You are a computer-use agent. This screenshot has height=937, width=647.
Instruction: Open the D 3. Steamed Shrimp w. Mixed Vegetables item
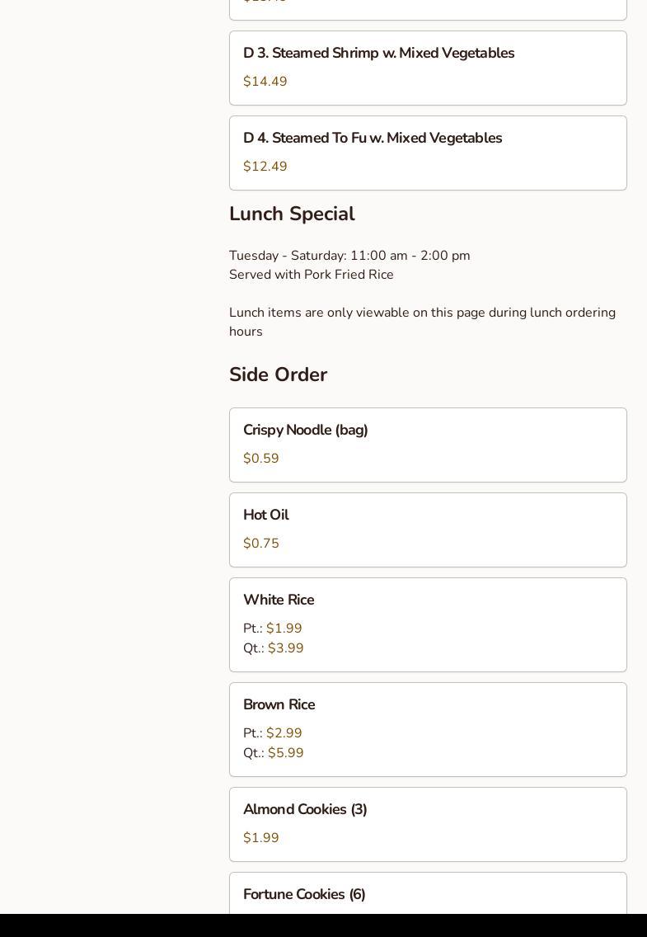(x=378, y=54)
